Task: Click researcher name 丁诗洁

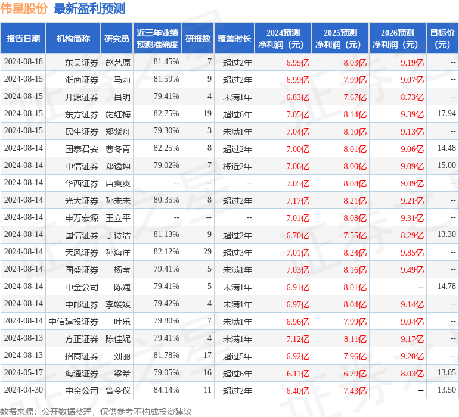Action: [x=118, y=235]
